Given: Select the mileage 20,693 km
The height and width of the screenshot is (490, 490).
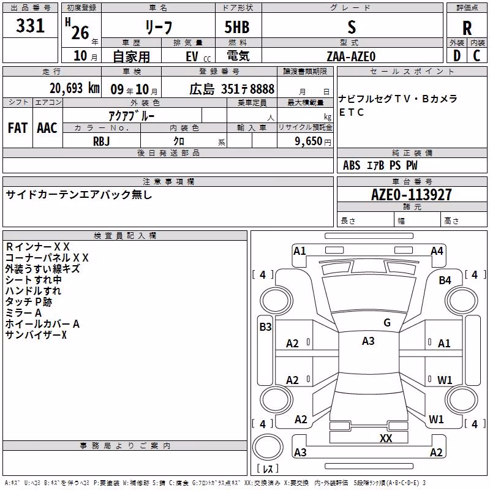Looking at the screenshot, I should point(75,88).
